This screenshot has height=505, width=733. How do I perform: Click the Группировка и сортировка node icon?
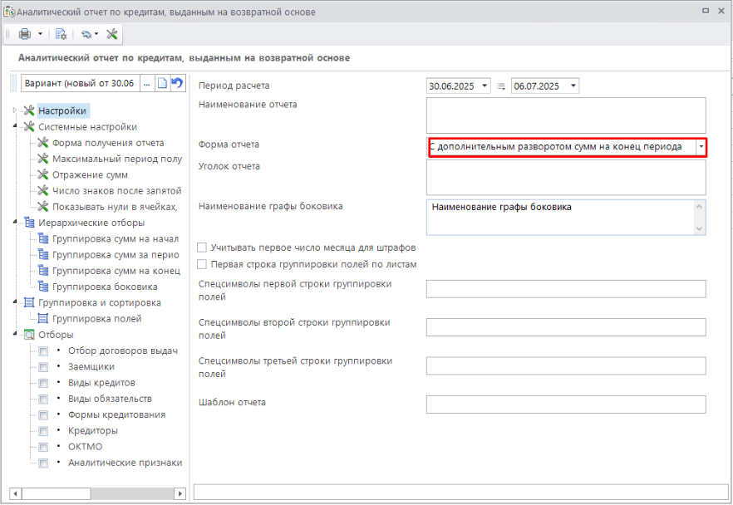[x=30, y=302]
